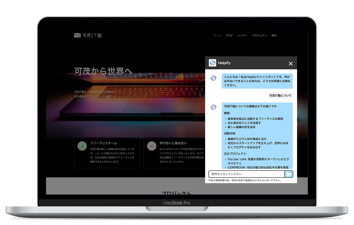Click the foo bar cafe project bullet
Image resolution: width=354 pixels, height=225 pixels.
(x=258, y=161)
